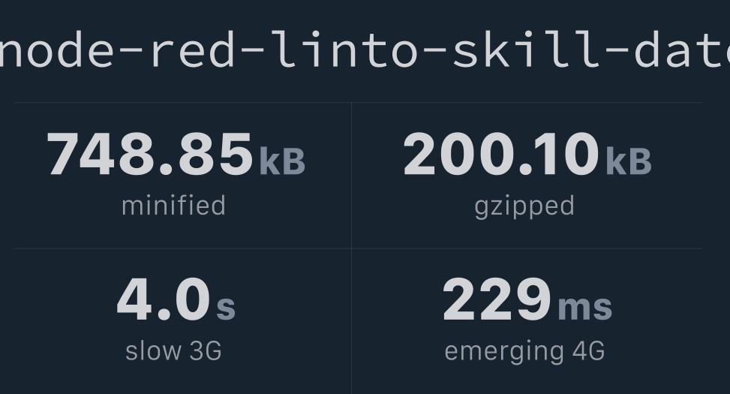Click the node-red-linto-skill package name field

coord(365,49)
